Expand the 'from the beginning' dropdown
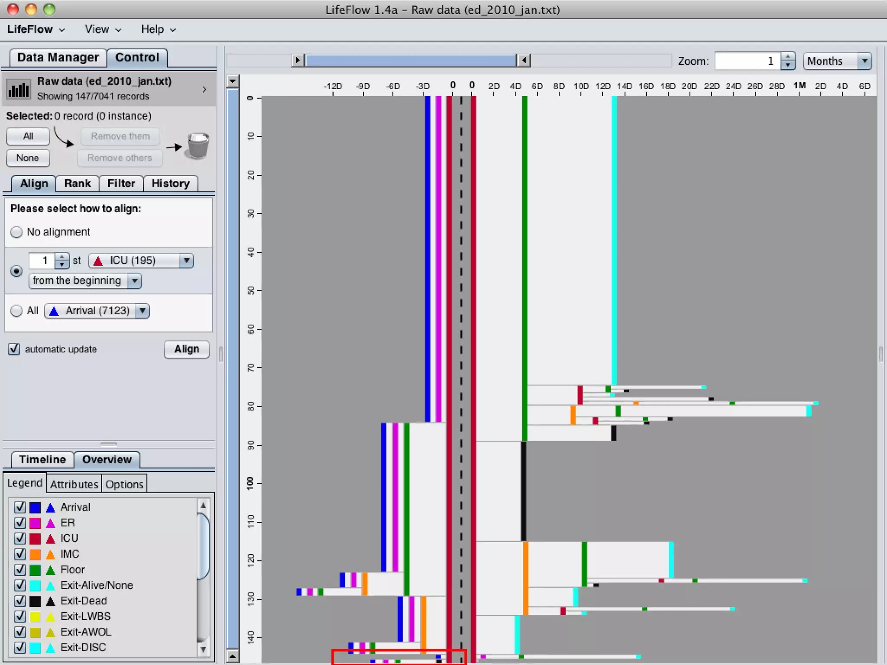The width and height of the screenshot is (887, 665). click(x=85, y=281)
